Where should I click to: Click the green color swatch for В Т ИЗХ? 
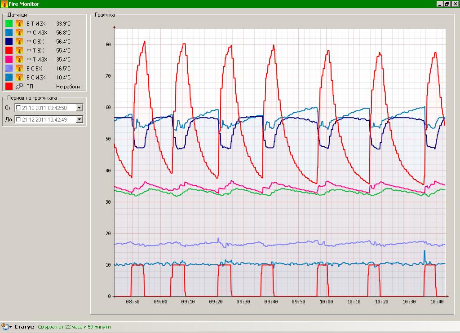click(9, 23)
